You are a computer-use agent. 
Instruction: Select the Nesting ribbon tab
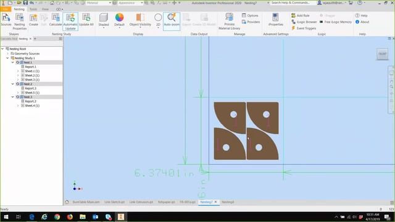tap(19, 9)
